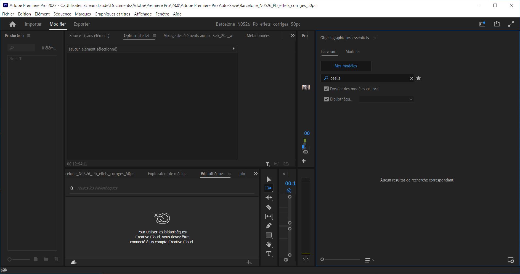
Task: Select the Selection arrow tool
Action: pos(269,180)
